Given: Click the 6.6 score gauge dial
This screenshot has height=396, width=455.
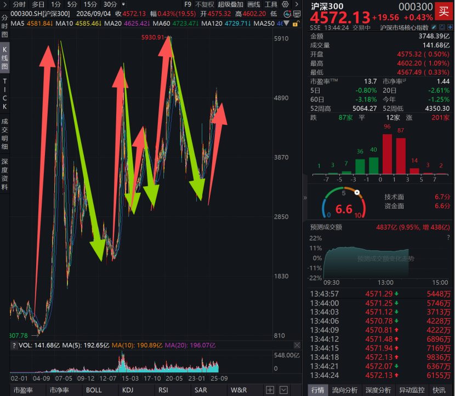Looking at the screenshot, I should click(x=344, y=203).
